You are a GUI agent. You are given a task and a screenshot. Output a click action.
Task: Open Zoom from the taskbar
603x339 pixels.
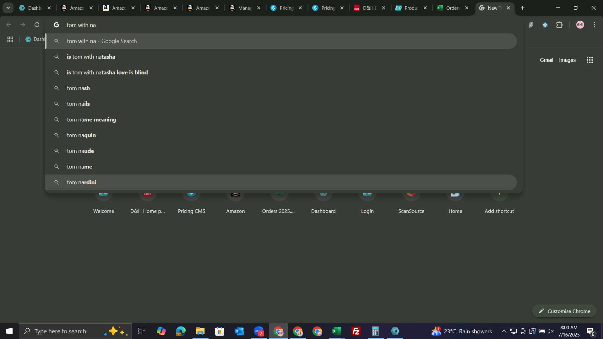(259, 331)
